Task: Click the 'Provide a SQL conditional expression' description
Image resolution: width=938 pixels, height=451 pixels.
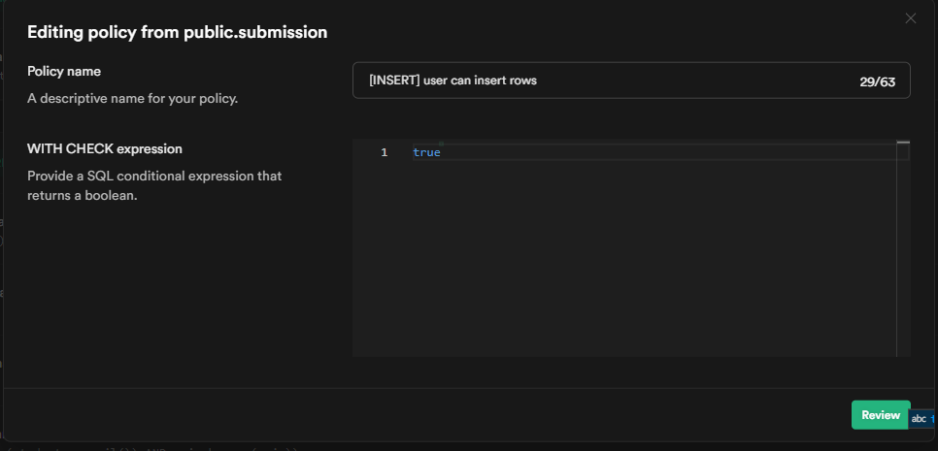Action: point(154,186)
